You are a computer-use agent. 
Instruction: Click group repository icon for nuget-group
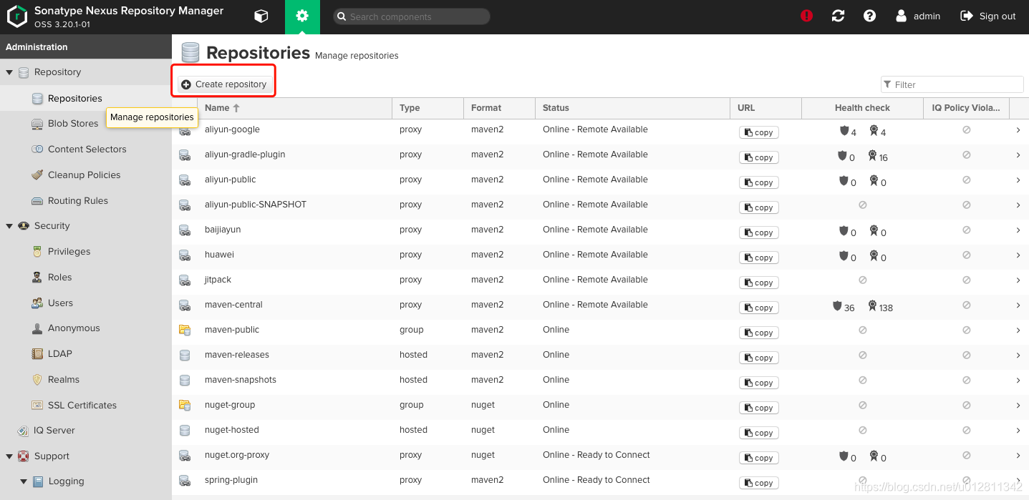click(x=185, y=406)
